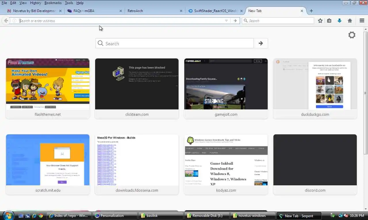The width and height of the screenshot is (368, 220).
Task: Launch Internet Explorer from quick launch
Action: (x=34, y=216)
